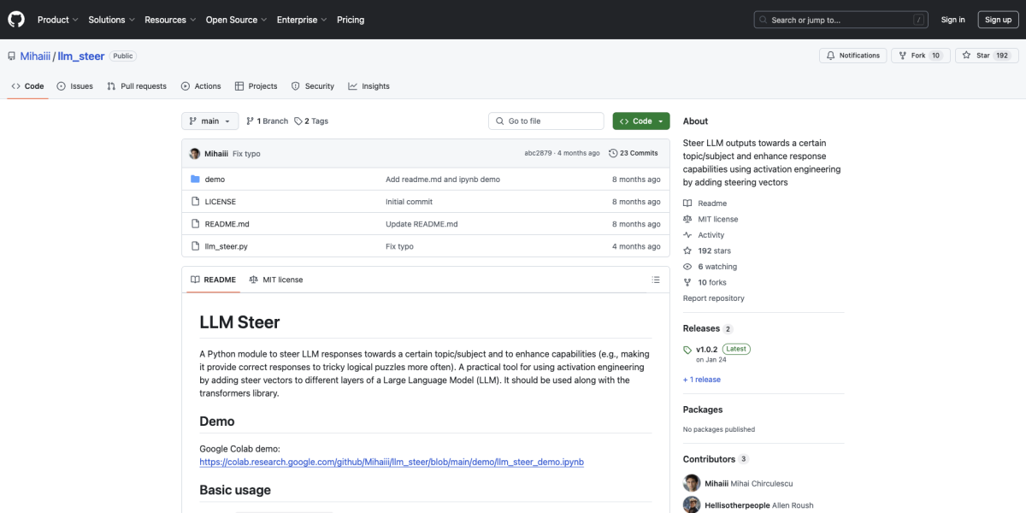Open the Solutions navigation menu
Screen dimensions: 1026x513
(111, 20)
